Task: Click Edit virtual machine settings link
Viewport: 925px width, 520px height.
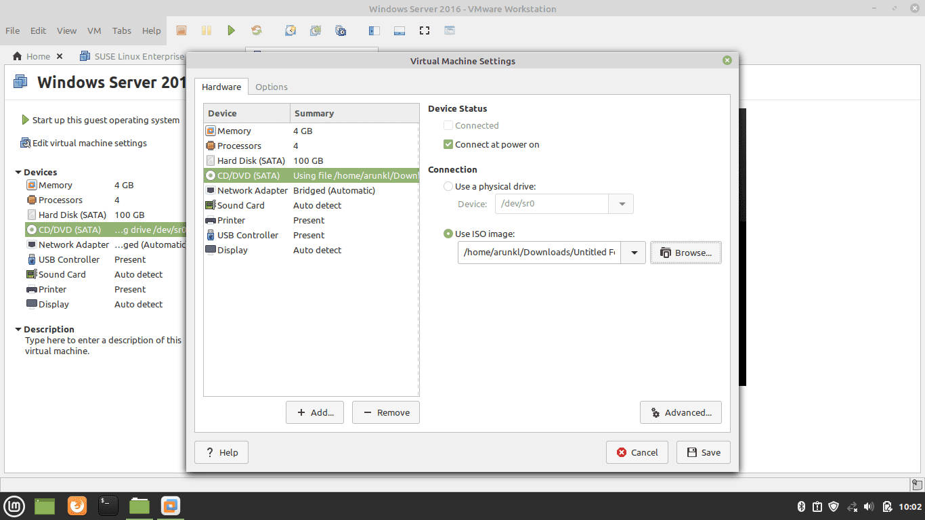Action: coord(84,143)
